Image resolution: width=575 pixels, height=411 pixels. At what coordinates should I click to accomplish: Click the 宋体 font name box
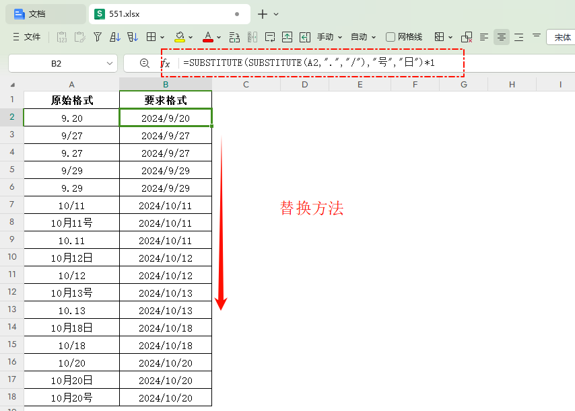pyautogui.click(x=561, y=37)
